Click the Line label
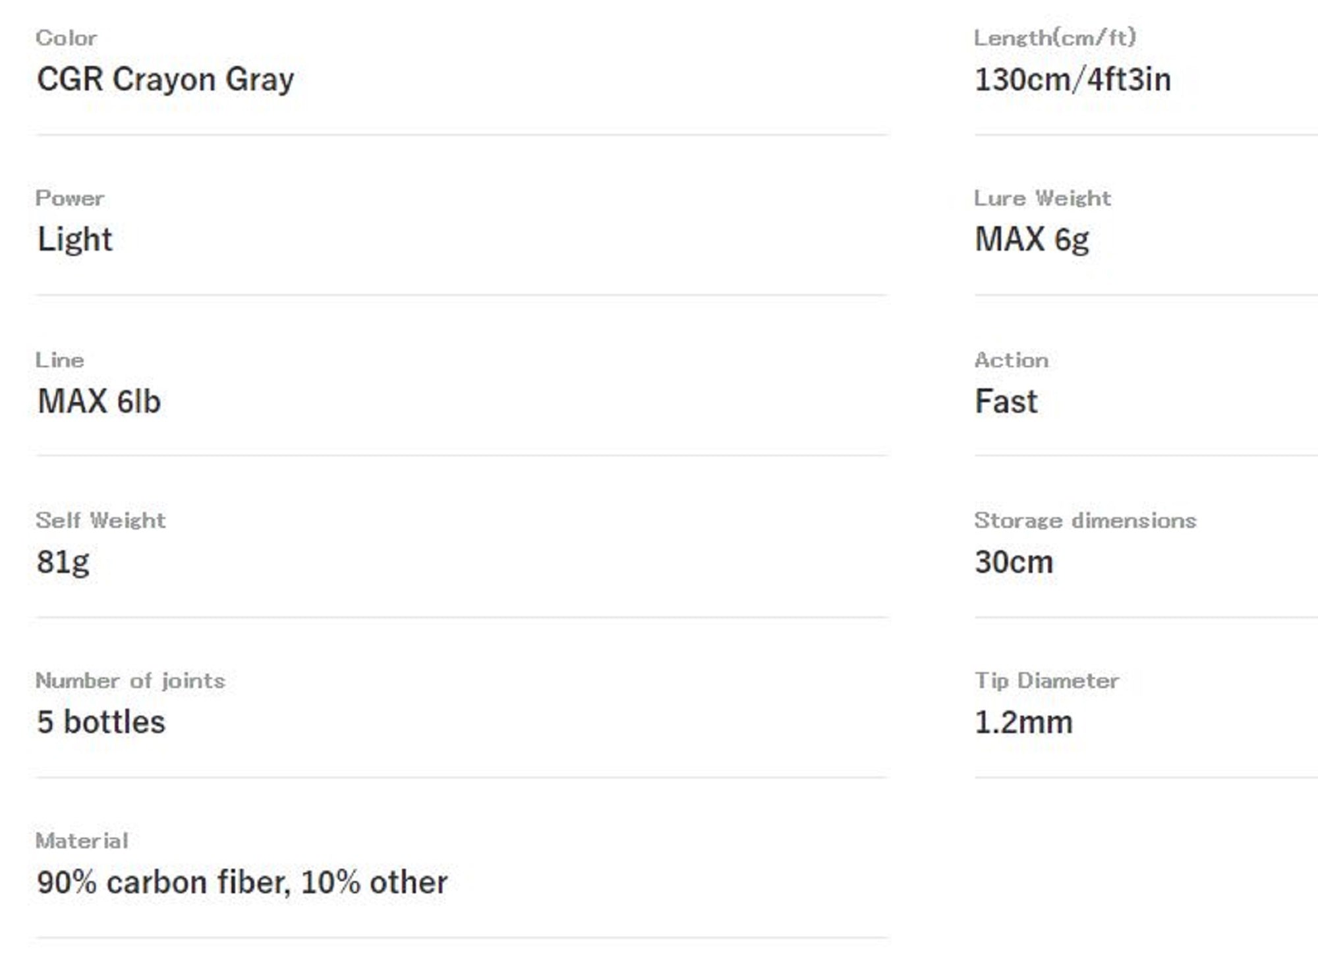Image resolution: width=1318 pixels, height=963 pixels. pyautogui.click(x=60, y=360)
